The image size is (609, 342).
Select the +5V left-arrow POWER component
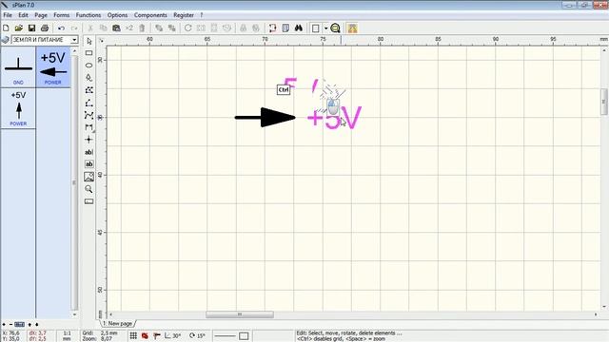point(53,66)
